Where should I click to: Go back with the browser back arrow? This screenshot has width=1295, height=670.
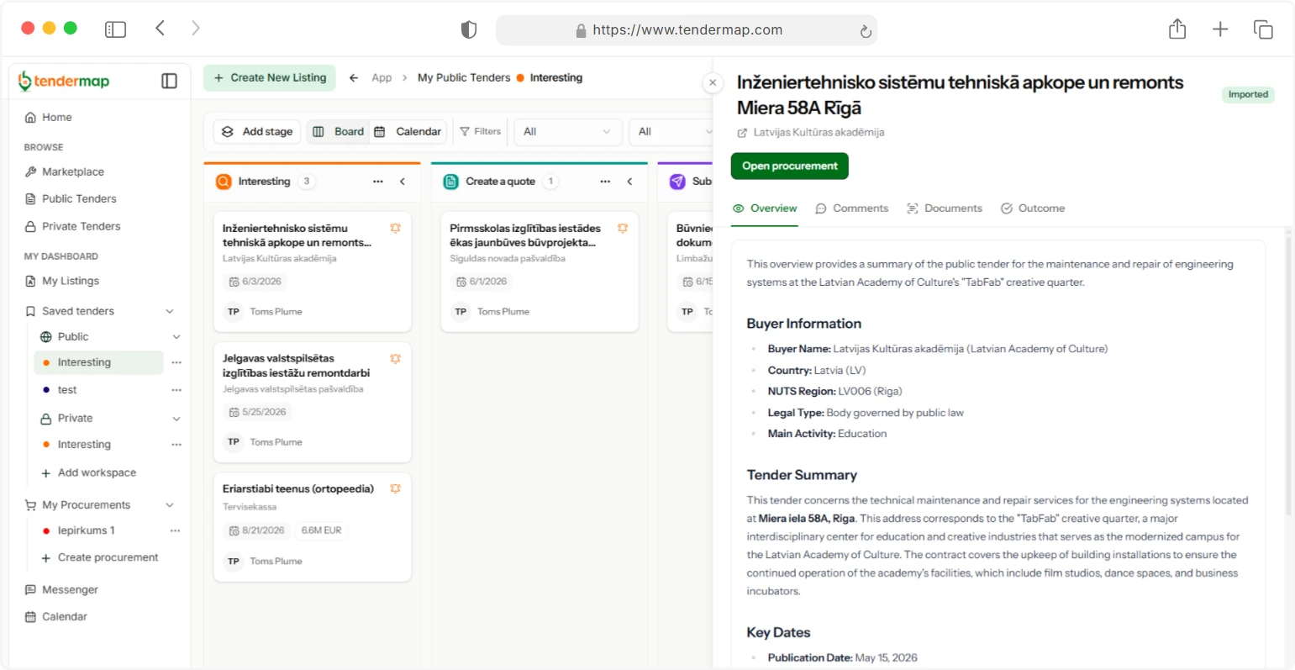(x=160, y=29)
